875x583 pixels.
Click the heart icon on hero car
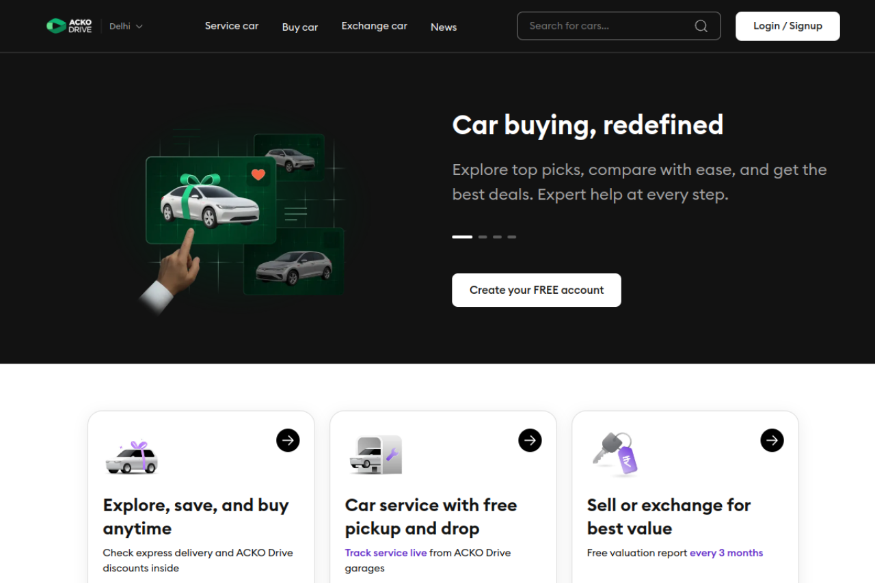coord(258,174)
